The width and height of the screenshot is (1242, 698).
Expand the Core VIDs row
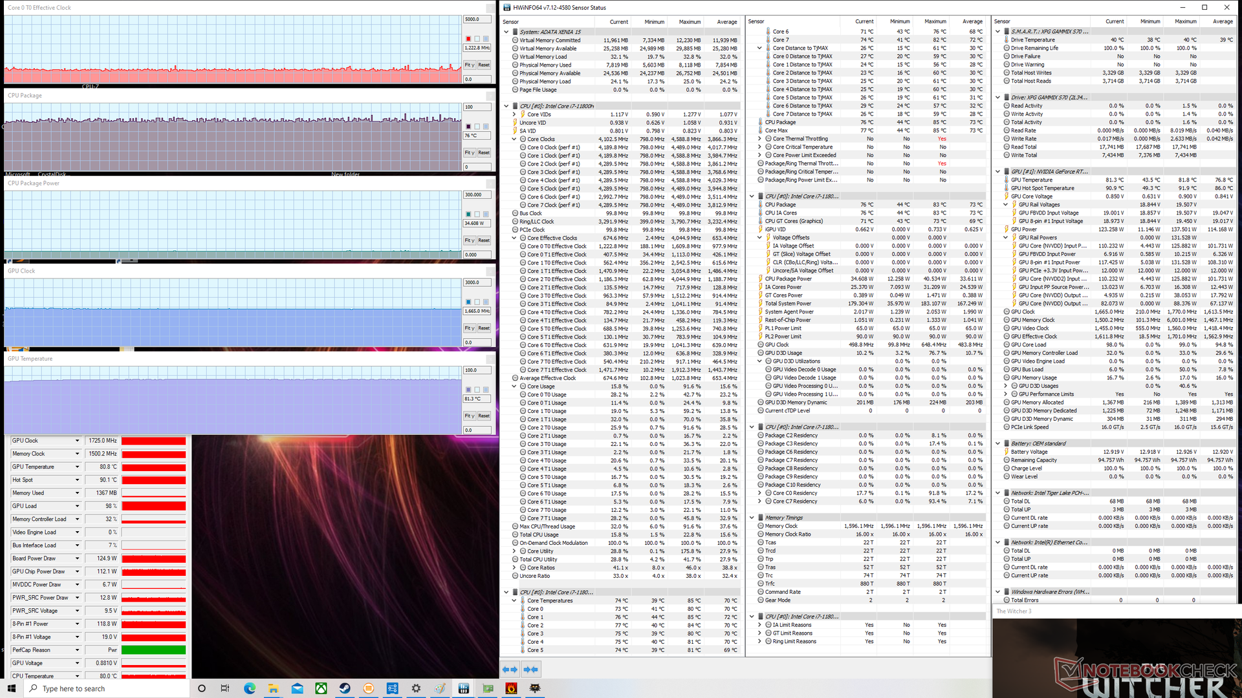[514, 114]
